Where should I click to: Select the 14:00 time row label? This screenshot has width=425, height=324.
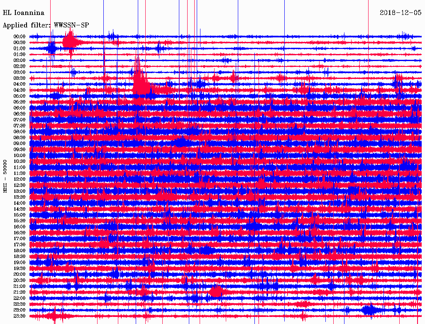tap(20, 203)
